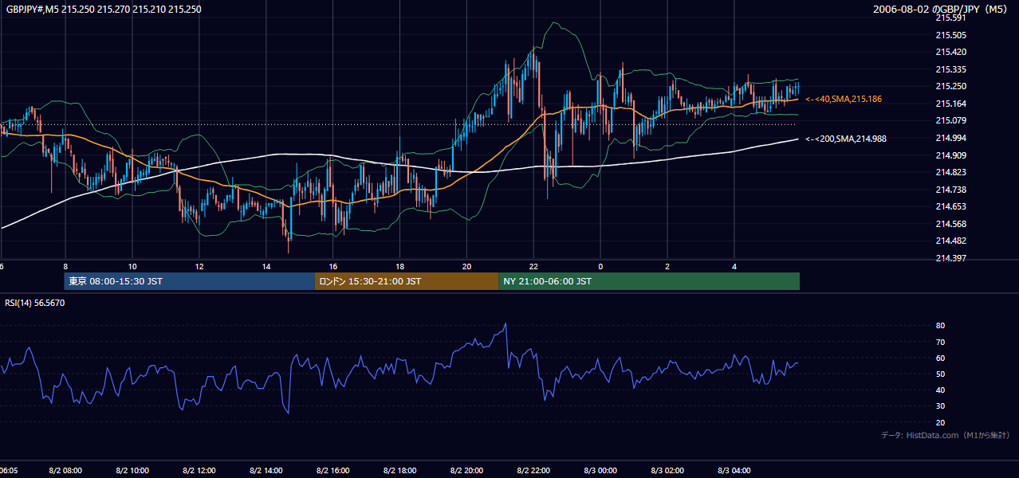Click bottom time label 8/2 20:00
This screenshot has width=1019, height=478.
click(467, 471)
